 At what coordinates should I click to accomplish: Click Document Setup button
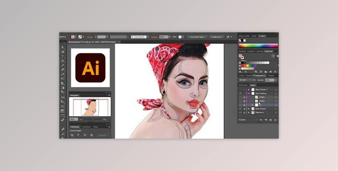(197, 37)
